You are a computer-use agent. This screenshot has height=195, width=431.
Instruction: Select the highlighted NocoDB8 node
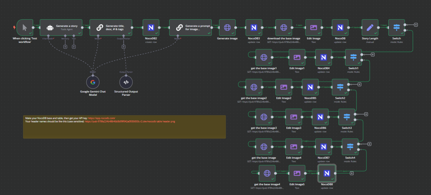[x=327, y=173]
